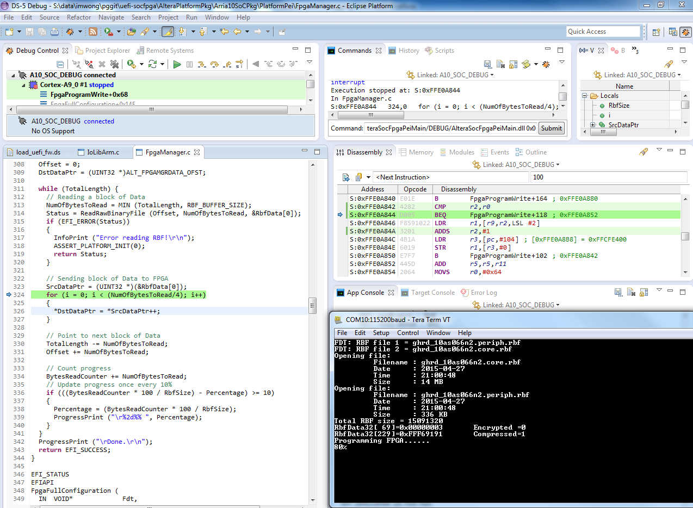The image size is (693, 508).
Task: Collapse the Locals tree node
Action: pyautogui.click(x=585, y=96)
